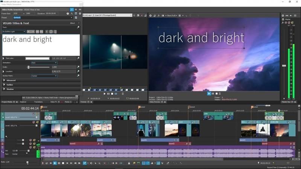
Task: Stop the Video Preview playback
Action: 216,94
